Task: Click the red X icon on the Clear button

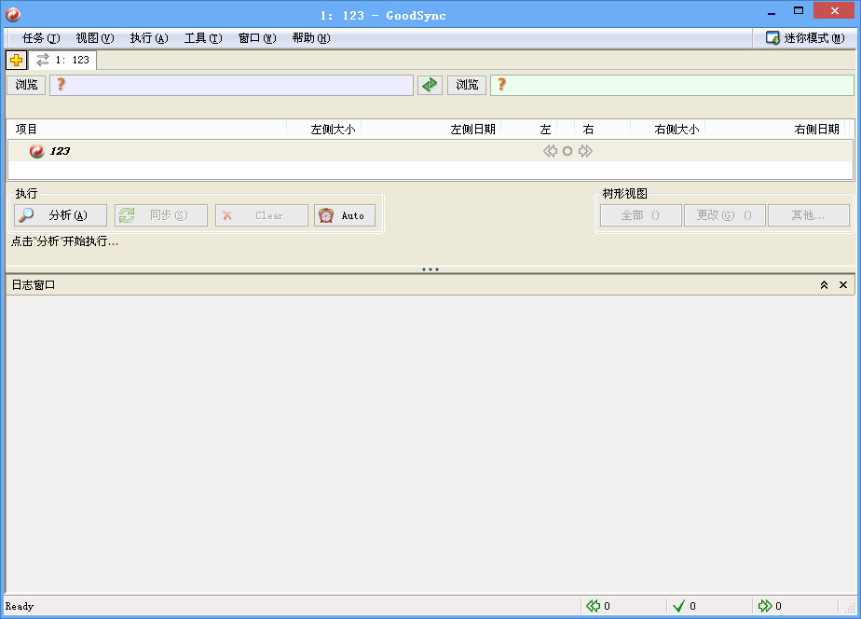Action: click(226, 216)
